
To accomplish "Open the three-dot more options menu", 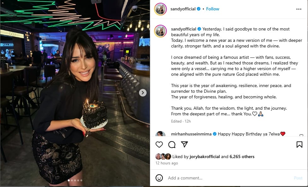I will coord(299,9).
